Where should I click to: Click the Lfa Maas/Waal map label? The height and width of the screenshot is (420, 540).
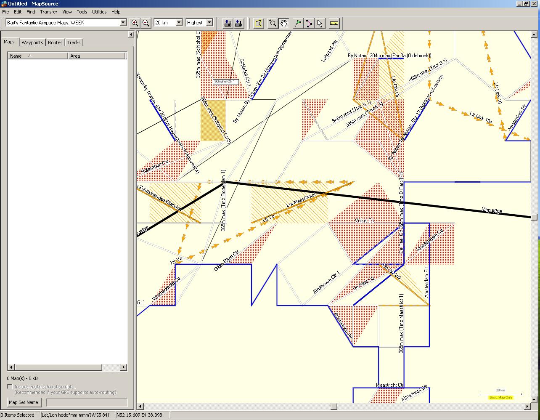pos(301,200)
